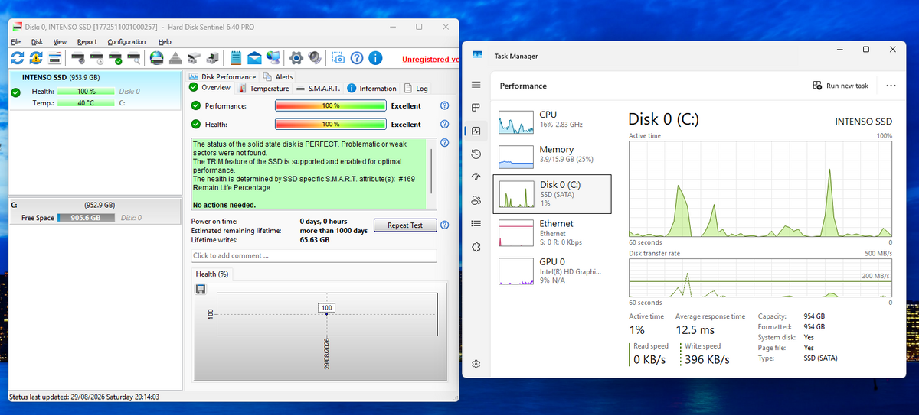Open App history icon in Task Manager sidebar
Image resolution: width=919 pixels, height=415 pixels.
coord(476,154)
